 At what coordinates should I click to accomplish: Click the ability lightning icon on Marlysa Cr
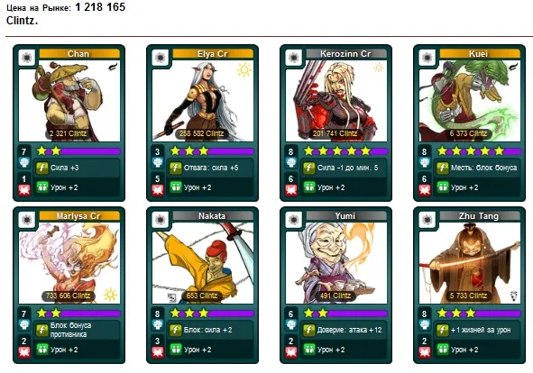coord(41,330)
